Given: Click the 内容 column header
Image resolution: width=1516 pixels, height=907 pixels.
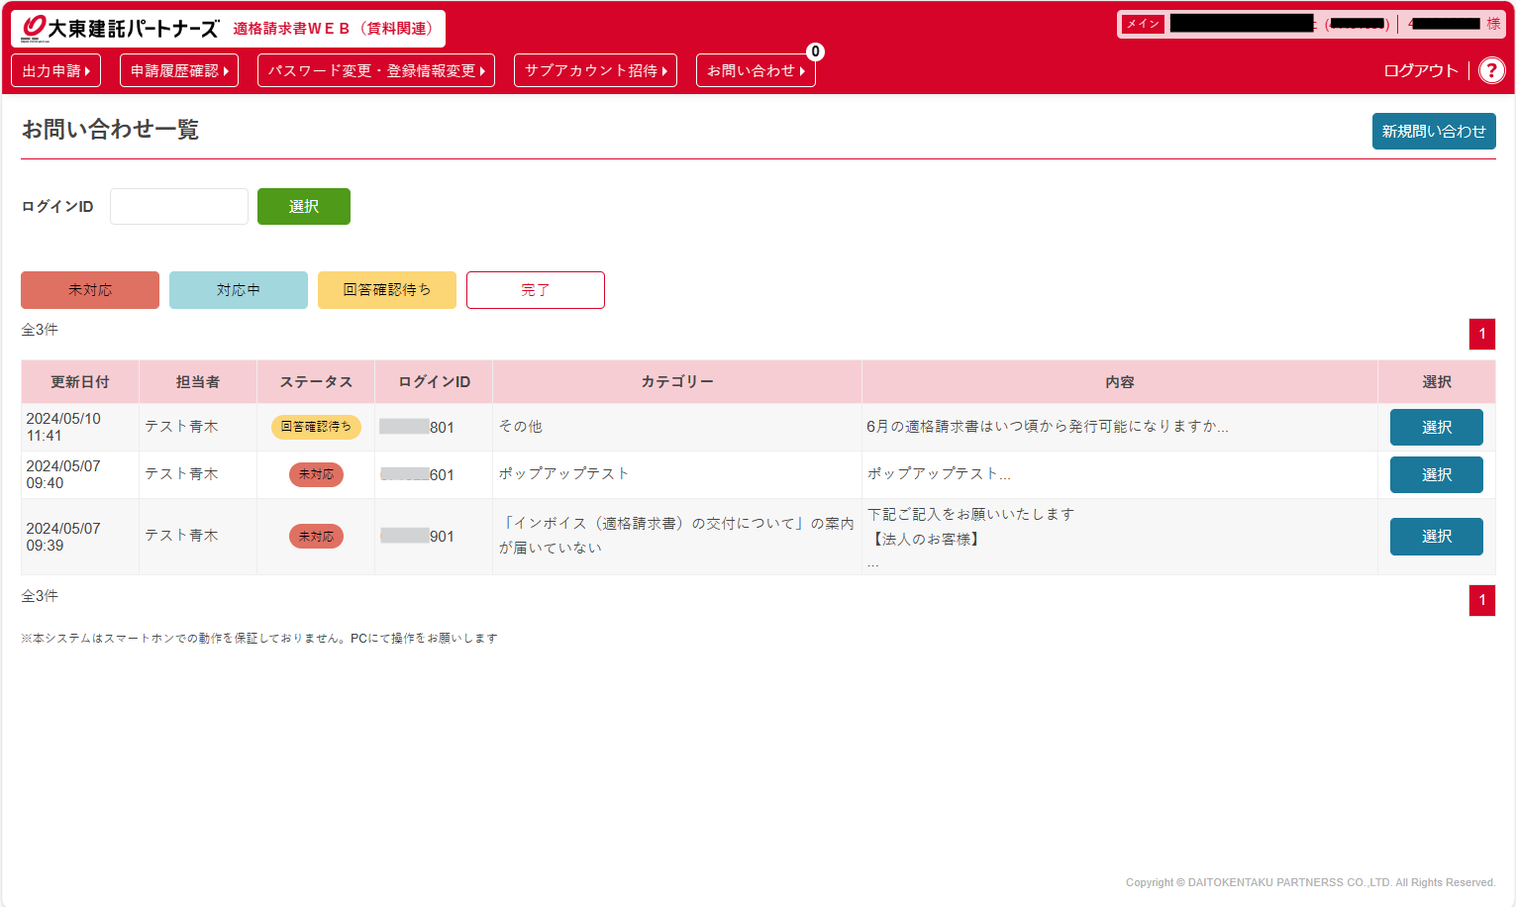Looking at the screenshot, I should pos(1120,381).
